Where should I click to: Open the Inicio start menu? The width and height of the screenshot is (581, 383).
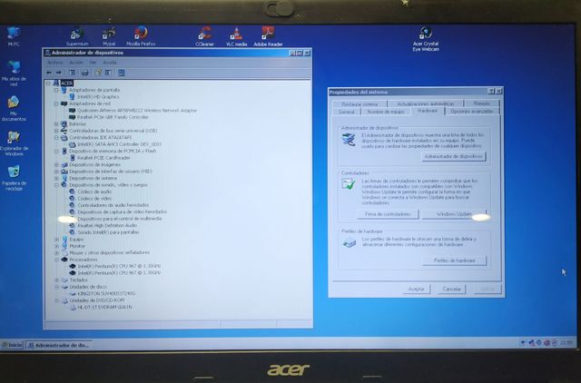[x=12, y=345]
